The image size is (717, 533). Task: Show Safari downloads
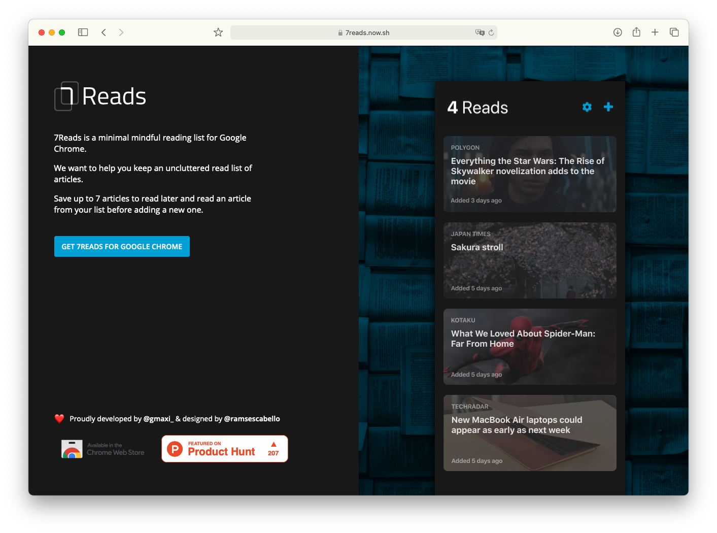pos(618,32)
